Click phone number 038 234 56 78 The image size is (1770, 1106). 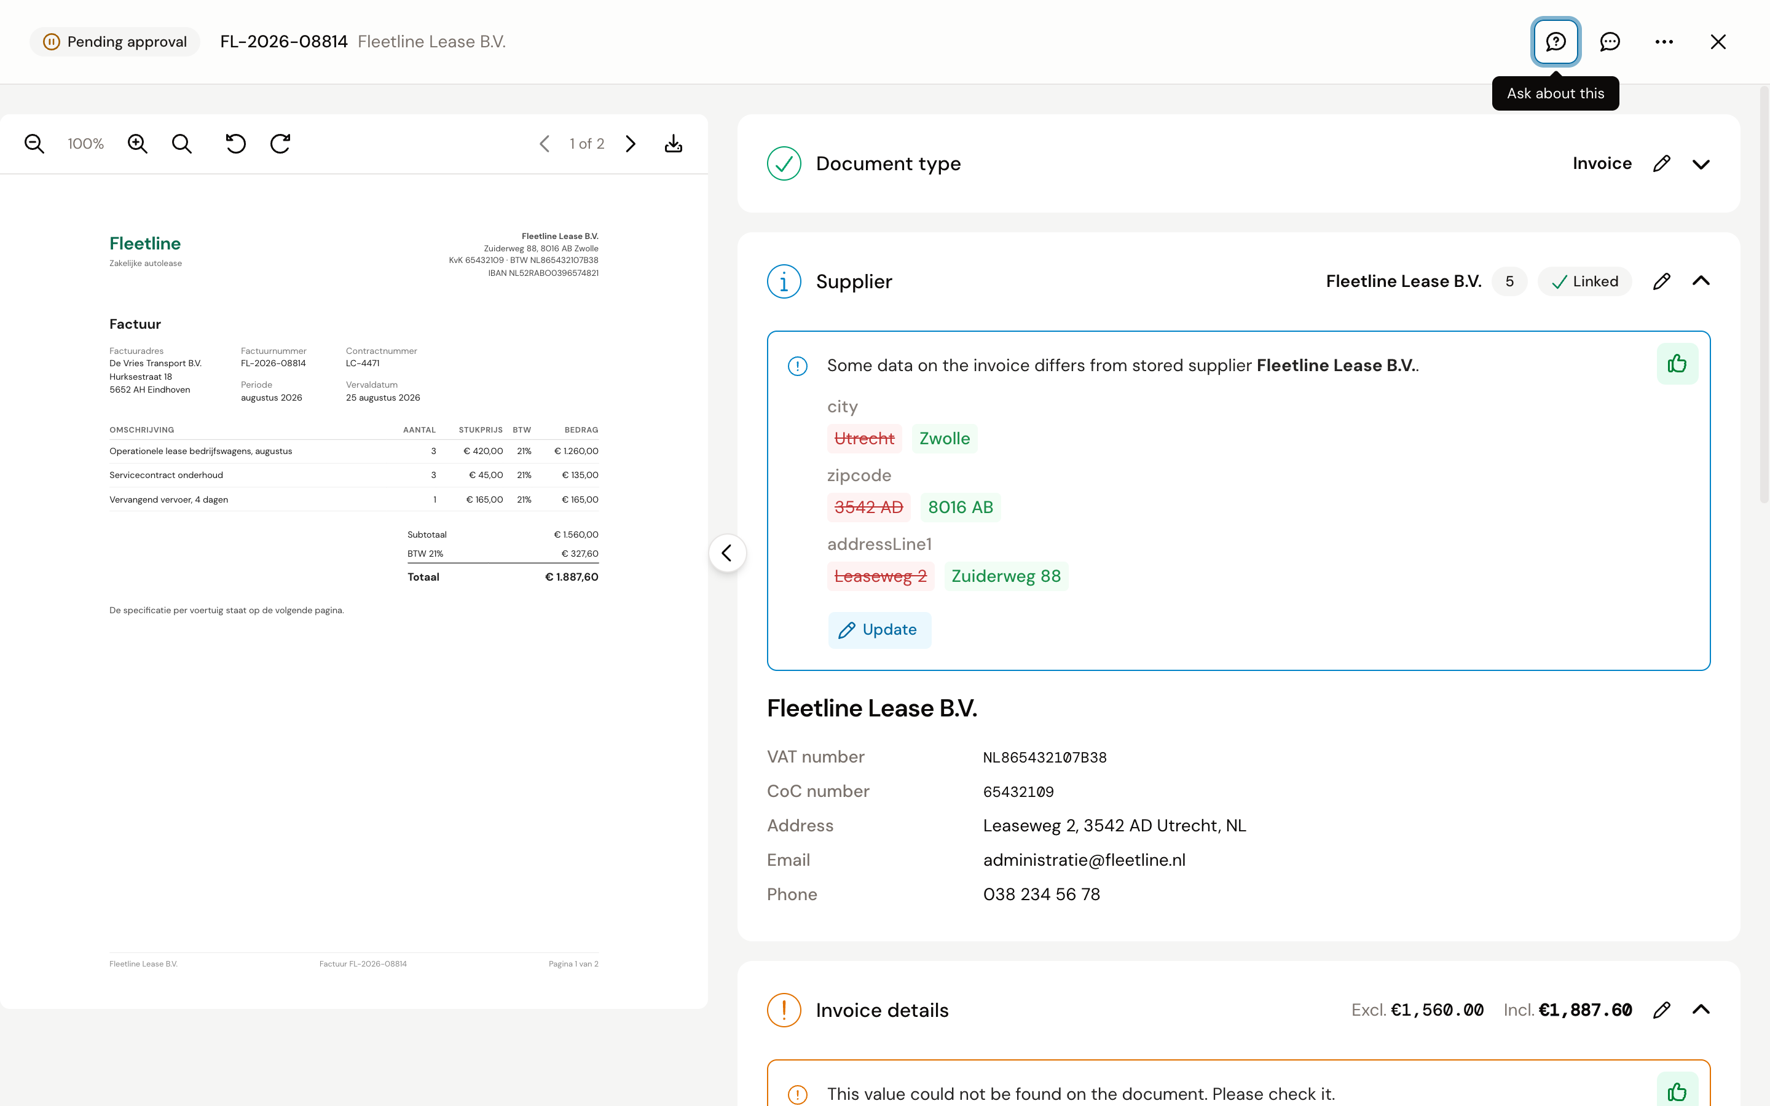tap(1042, 894)
